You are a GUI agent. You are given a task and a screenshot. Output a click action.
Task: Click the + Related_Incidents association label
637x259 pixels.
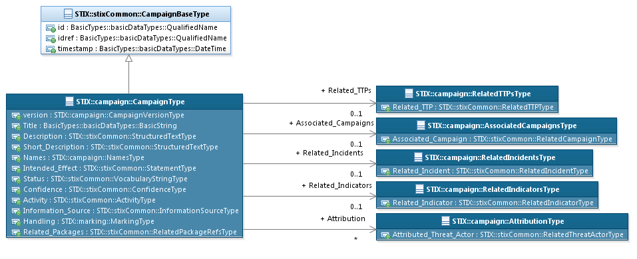(329, 153)
